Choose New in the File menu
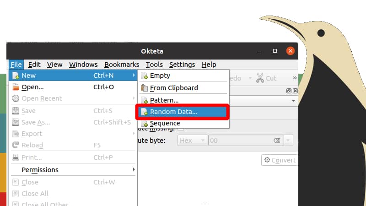Screen dimensions: 366x206 [x=73, y=76]
